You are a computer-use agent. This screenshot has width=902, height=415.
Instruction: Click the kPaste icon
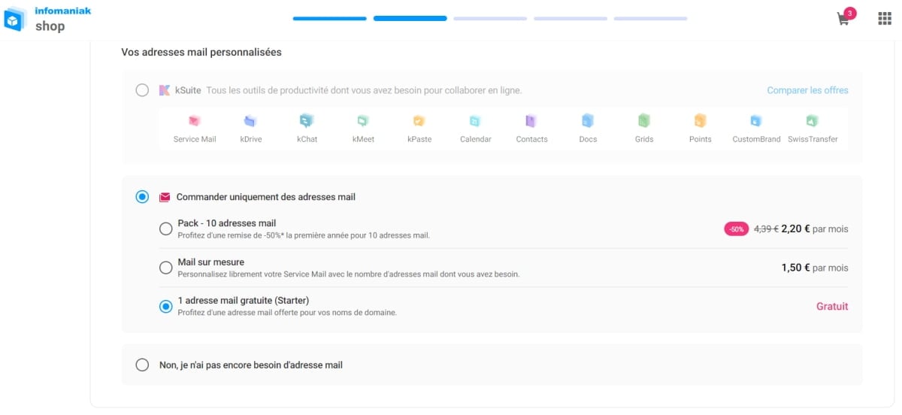tap(419, 120)
